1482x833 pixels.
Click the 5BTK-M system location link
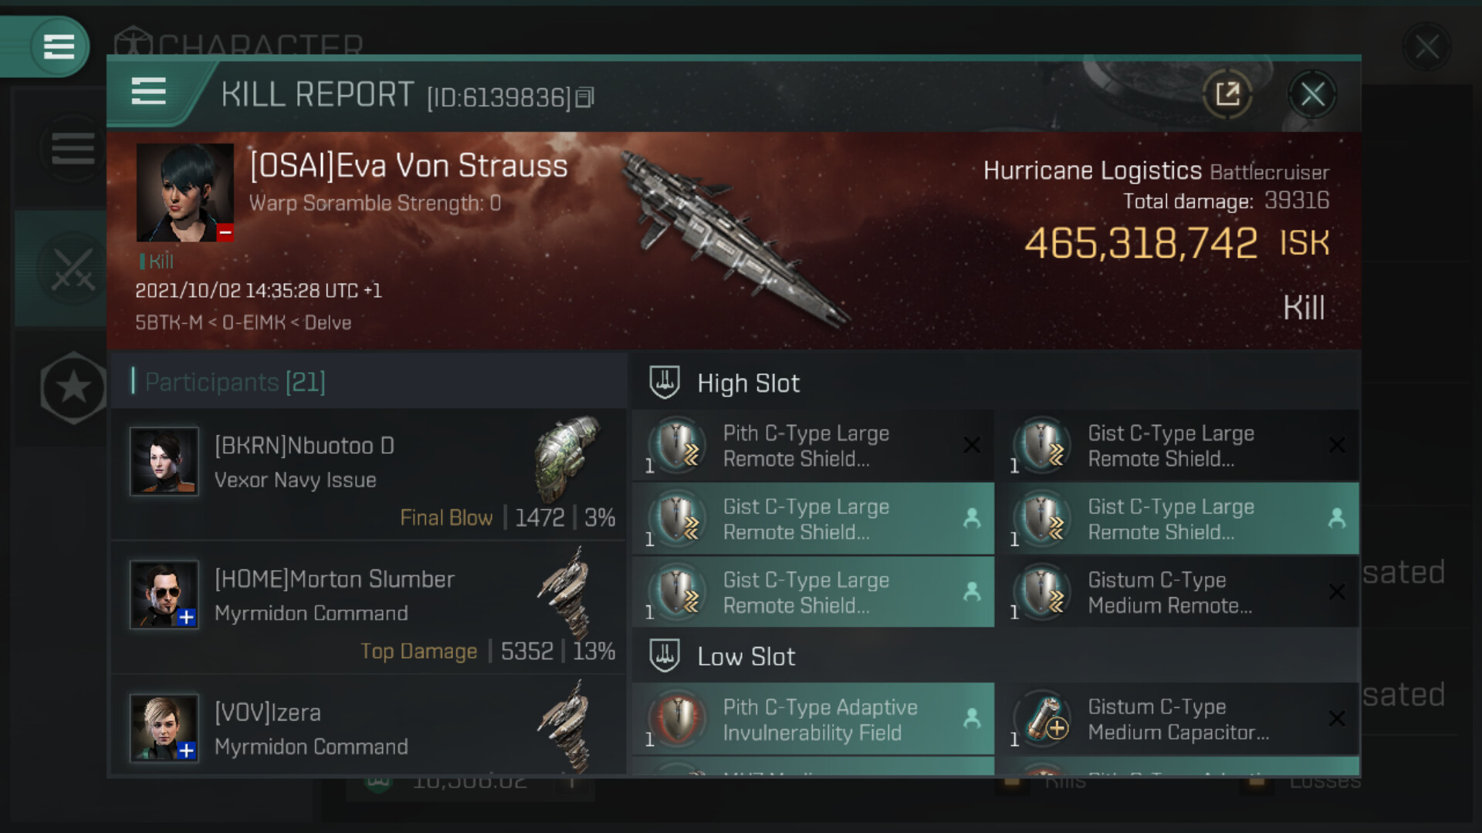(x=168, y=322)
